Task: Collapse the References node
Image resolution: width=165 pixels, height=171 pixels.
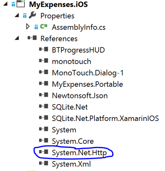Action: tap(17, 38)
